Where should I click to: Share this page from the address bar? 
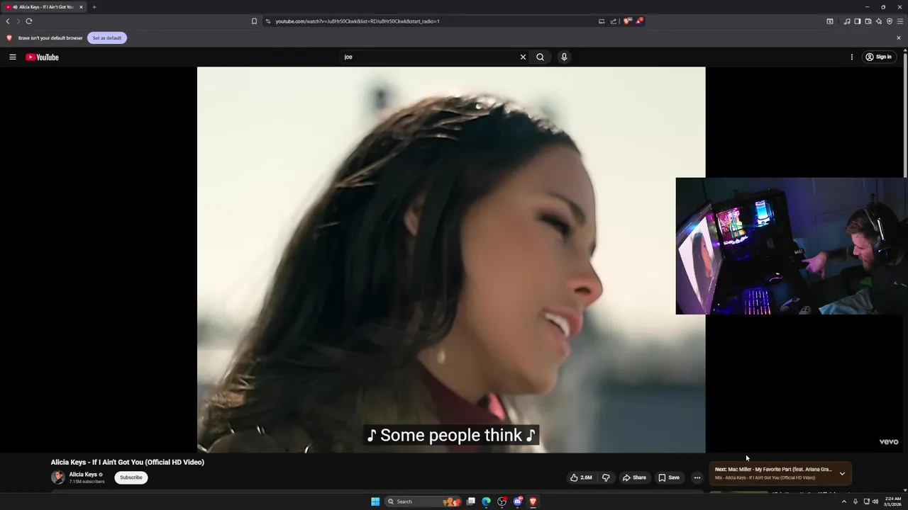tap(614, 21)
